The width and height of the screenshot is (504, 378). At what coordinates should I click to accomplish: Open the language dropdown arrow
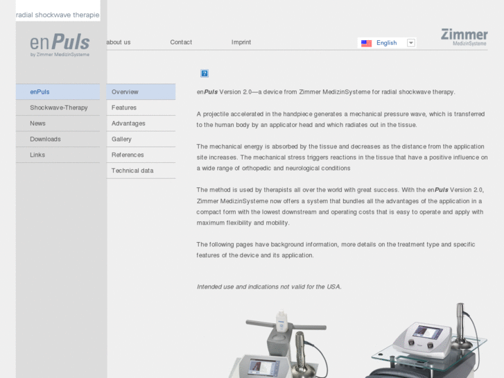coord(411,43)
